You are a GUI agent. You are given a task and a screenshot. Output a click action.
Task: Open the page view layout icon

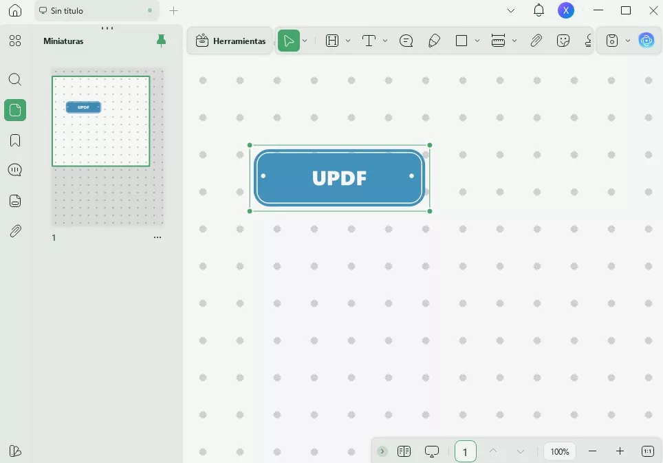pos(404,451)
